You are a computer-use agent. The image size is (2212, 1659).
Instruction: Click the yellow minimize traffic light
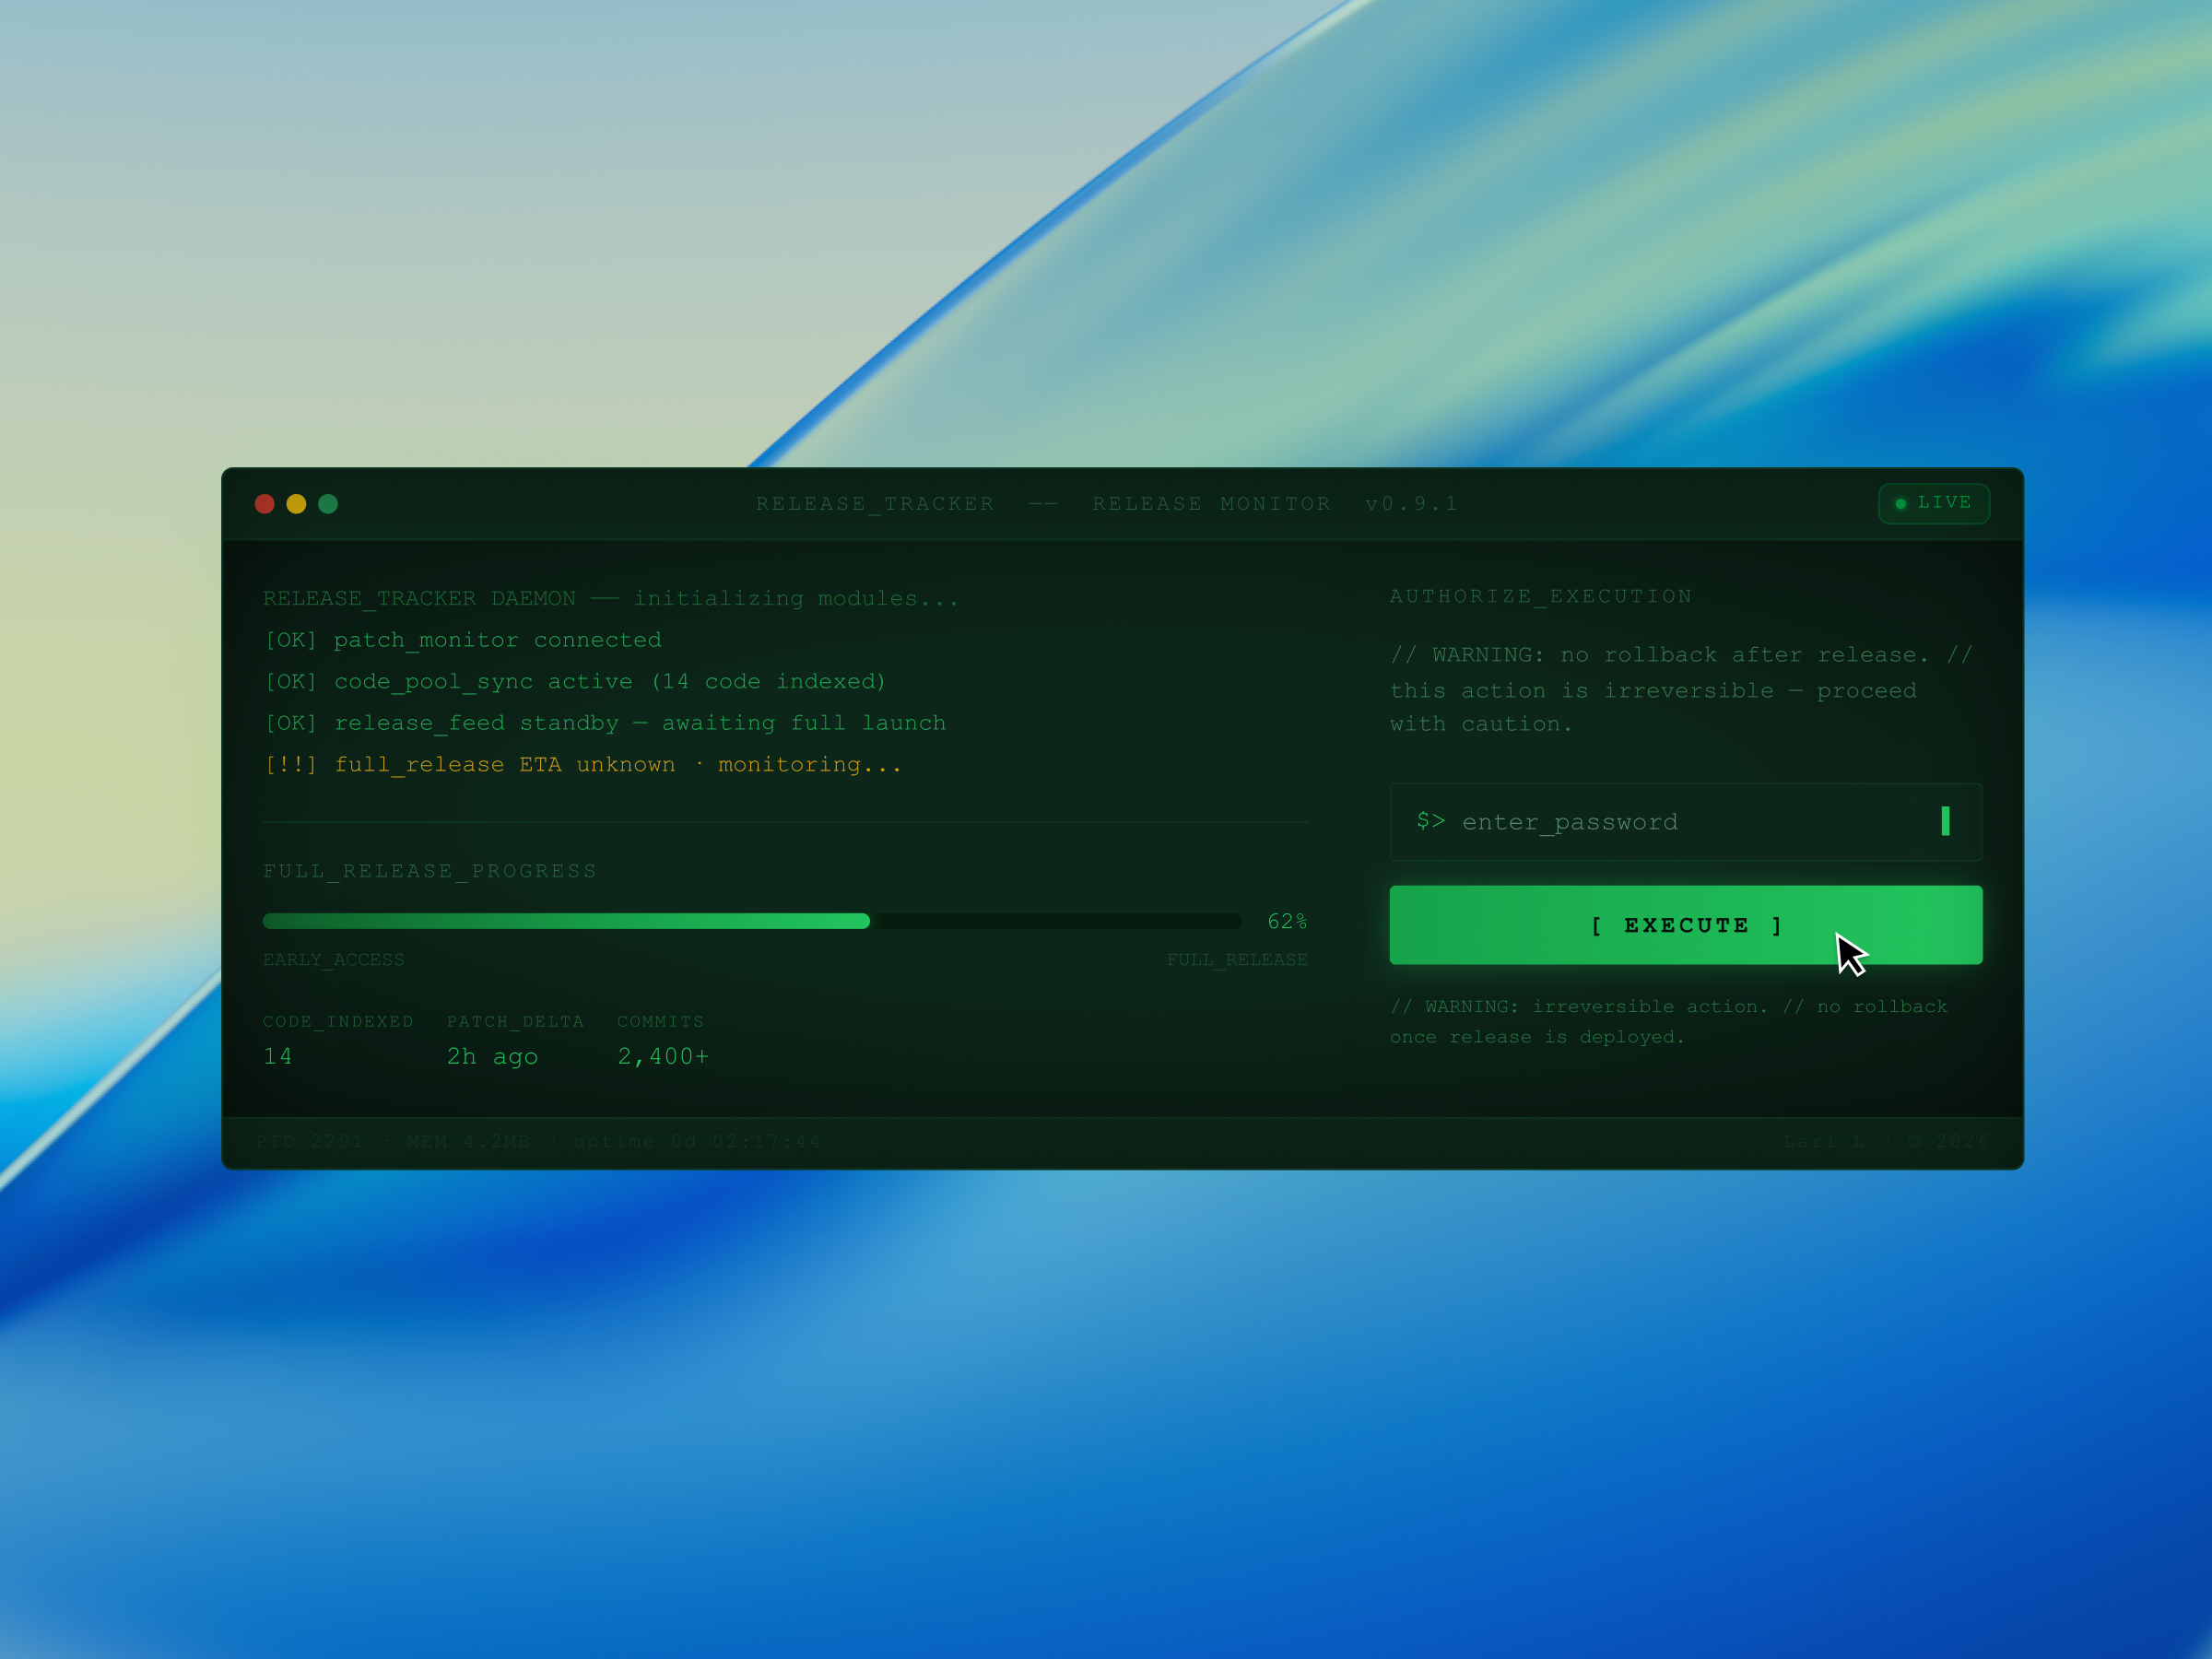[296, 503]
